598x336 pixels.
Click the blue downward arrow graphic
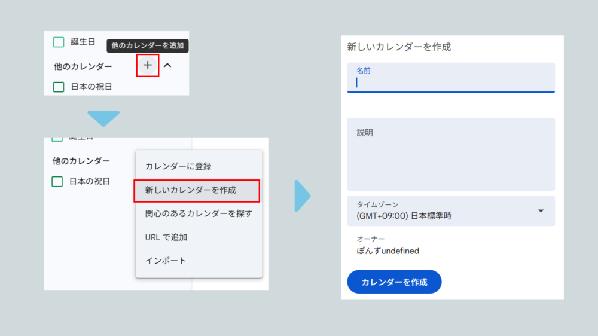[103, 118]
